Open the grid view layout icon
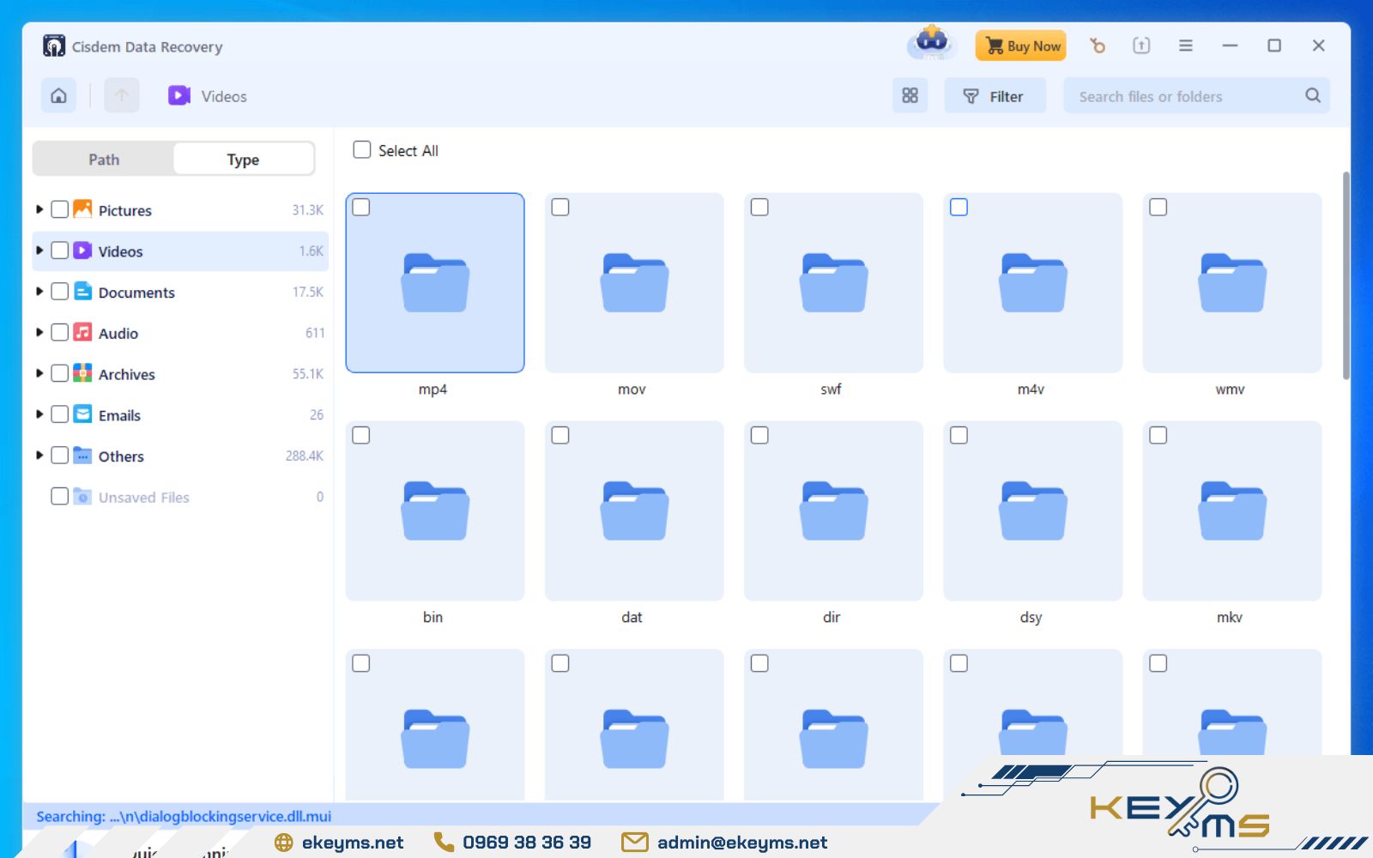This screenshot has height=858, width=1373. 910,95
